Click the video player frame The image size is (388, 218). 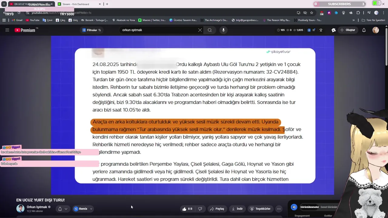pos(192,115)
